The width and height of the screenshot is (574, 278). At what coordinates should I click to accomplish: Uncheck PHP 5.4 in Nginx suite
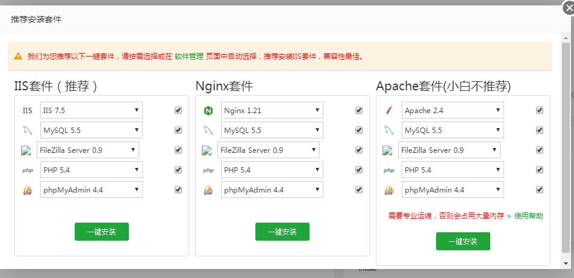[x=359, y=170]
